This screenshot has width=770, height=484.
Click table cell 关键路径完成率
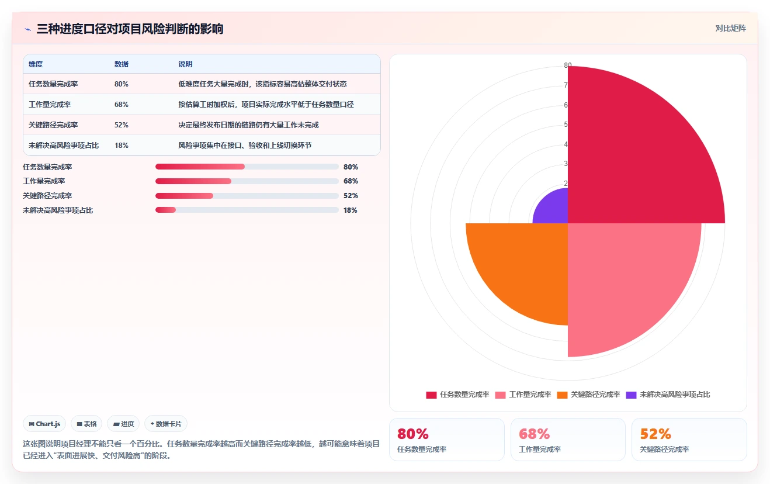pyautogui.click(x=53, y=125)
